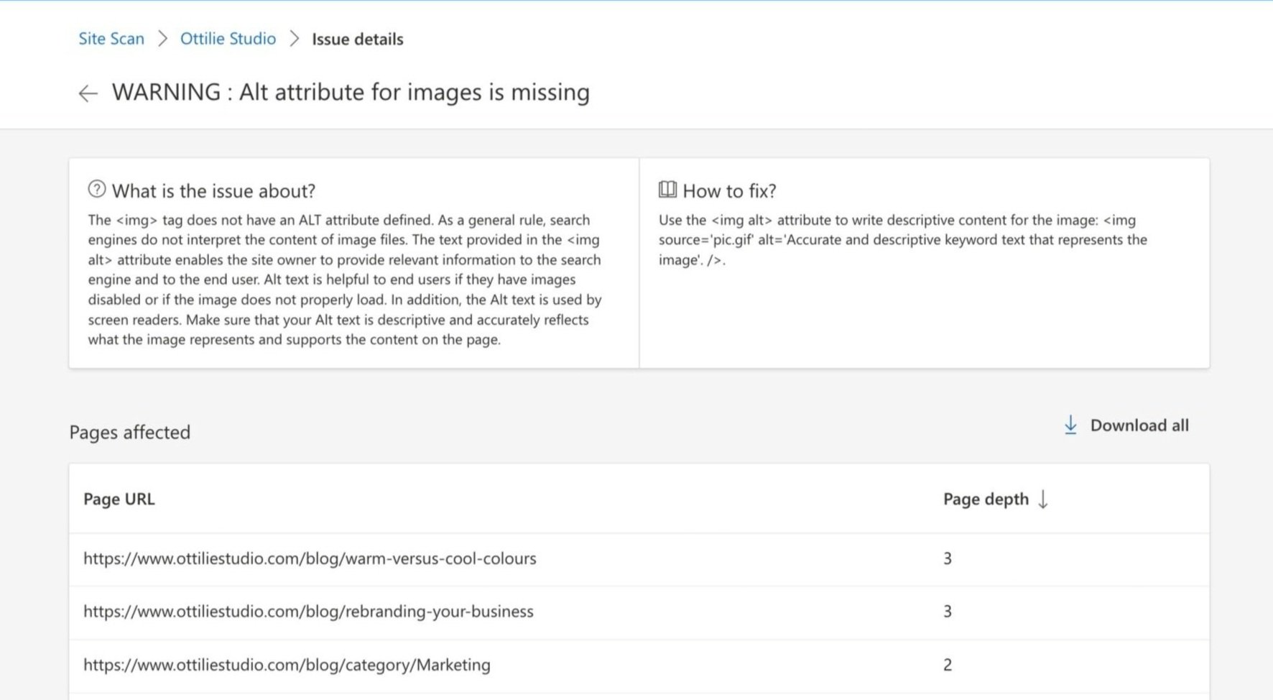Click the Page depth value 3 for warm-versus-cool-colours
This screenshot has width=1273, height=700.
948,558
